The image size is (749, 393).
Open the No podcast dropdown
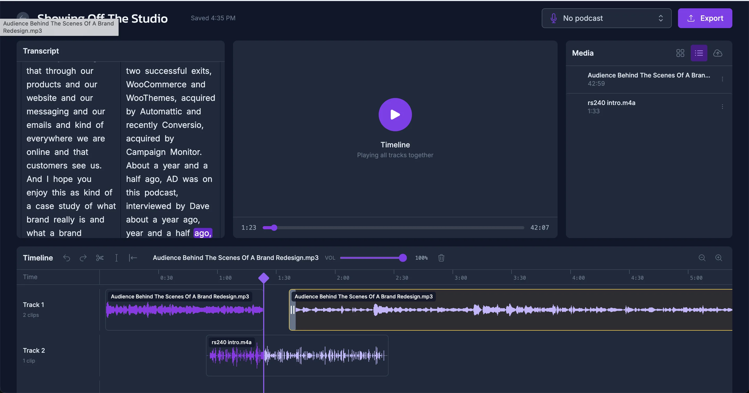(606, 18)
